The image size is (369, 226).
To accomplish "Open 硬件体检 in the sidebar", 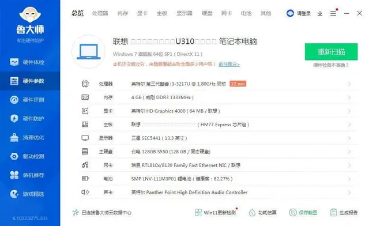I will pyautogui.click(x=30, y=62).
